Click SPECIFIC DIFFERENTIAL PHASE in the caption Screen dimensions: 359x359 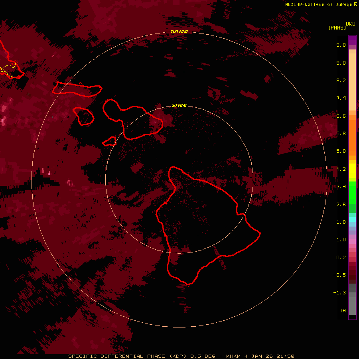click(116, 356)
